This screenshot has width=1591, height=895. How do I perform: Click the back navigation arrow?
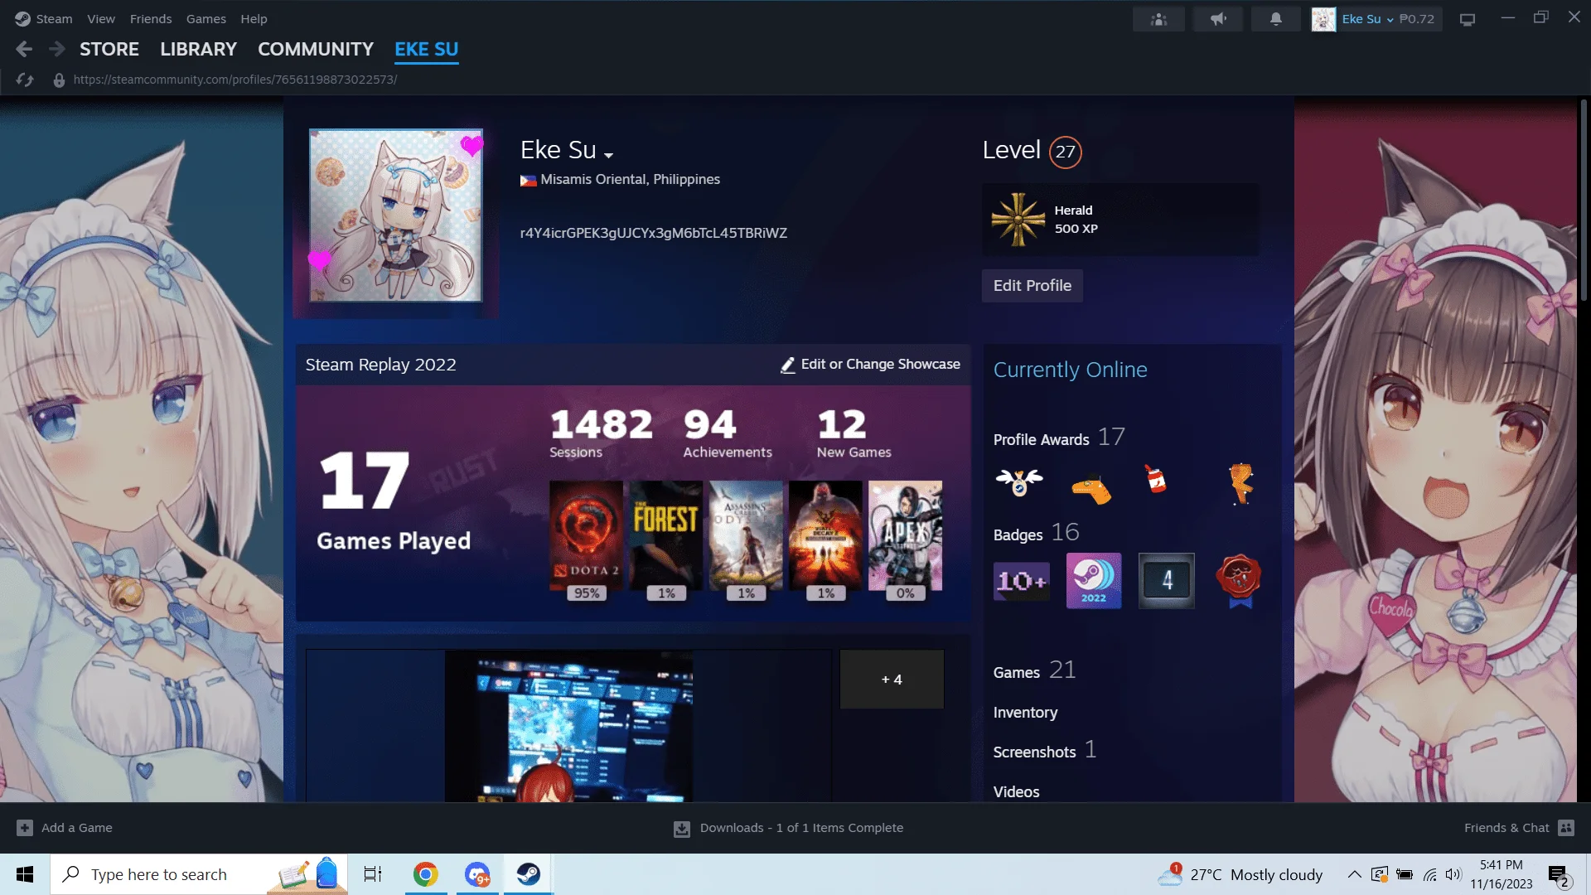pyautogui.click(x=24, y=50)
